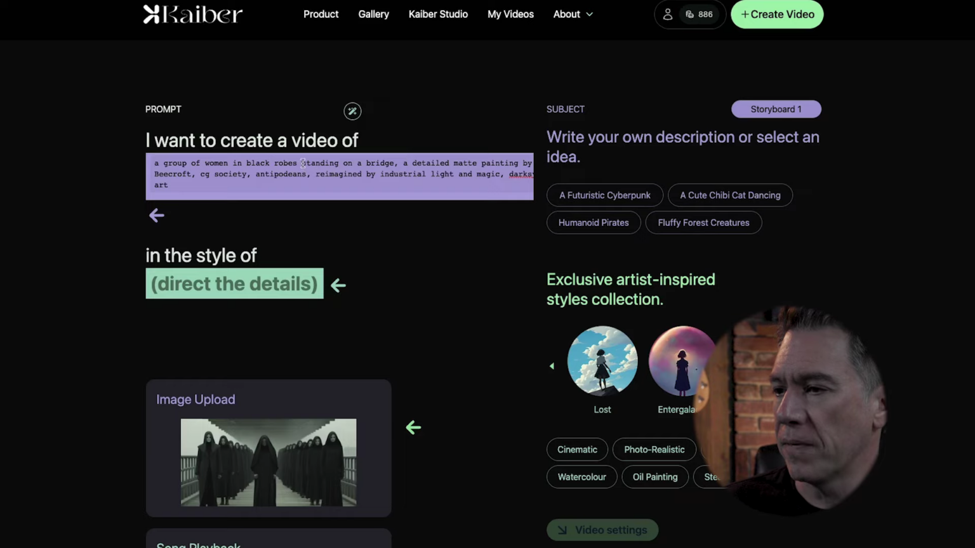Click the back arrow next to prompt box
This screenshot has width=975, height=548.
coord(156,216)
